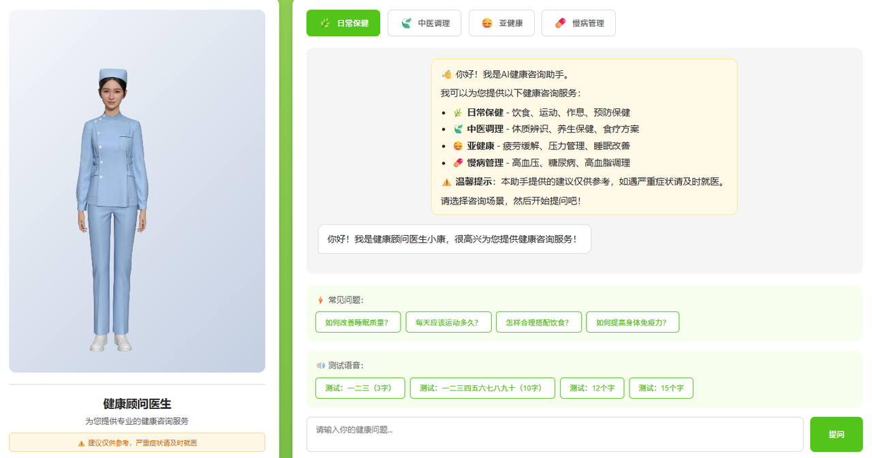Submit with the 提问 button
This screenshot has height=458, width=872.
tap(836, 434)
